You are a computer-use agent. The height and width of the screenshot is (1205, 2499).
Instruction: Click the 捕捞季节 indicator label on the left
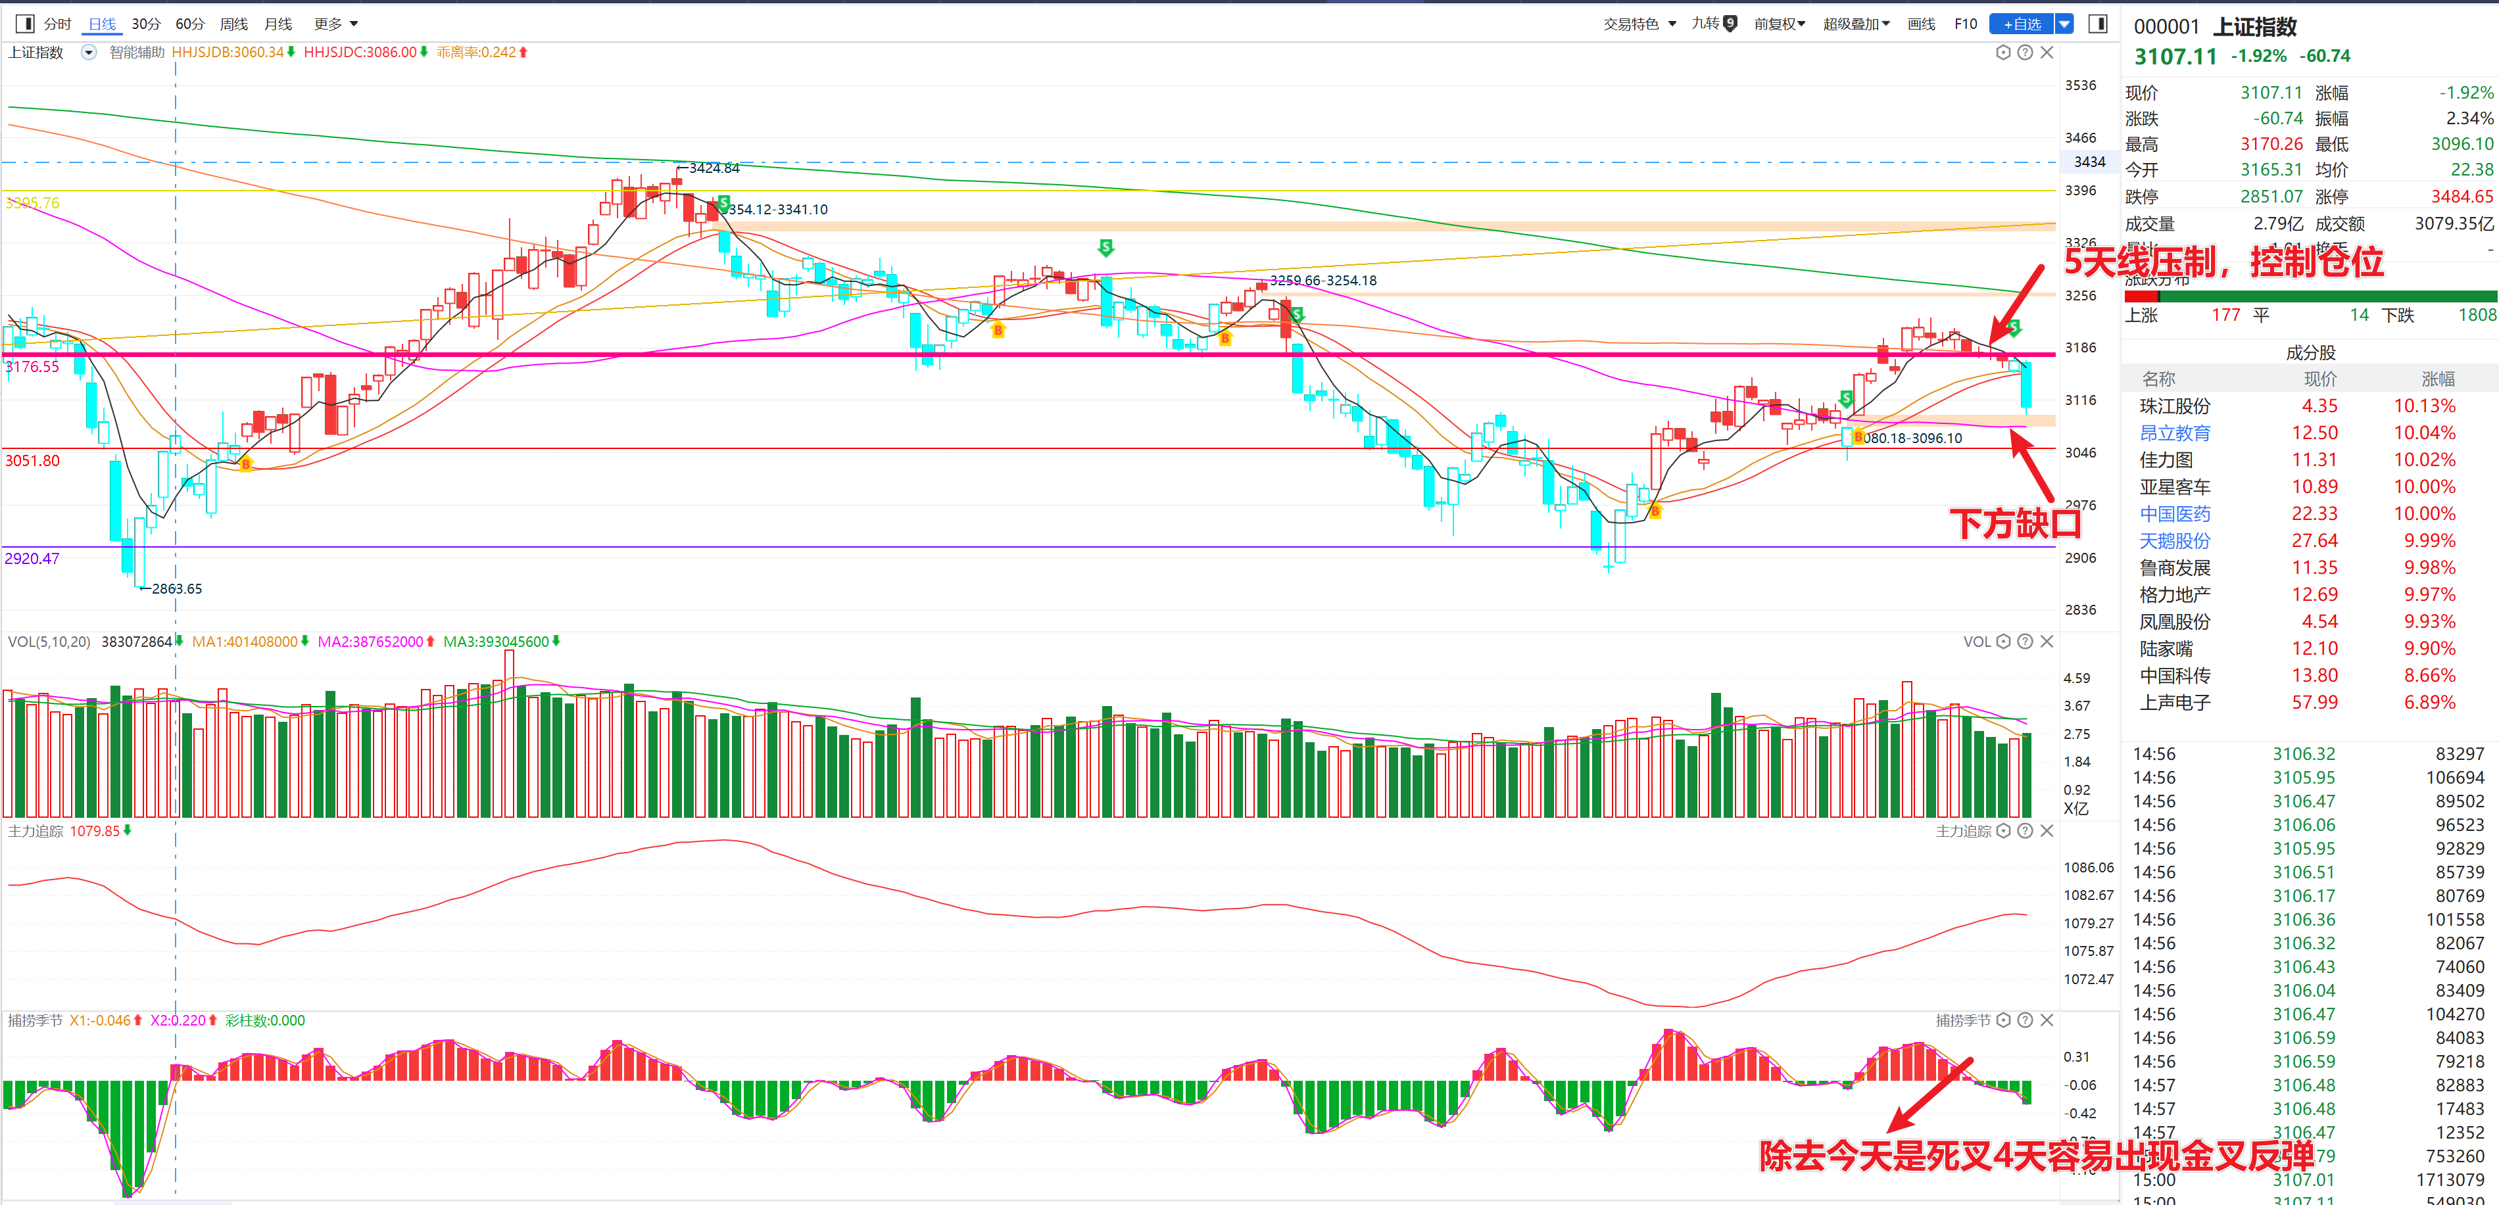click(35, 1021)
